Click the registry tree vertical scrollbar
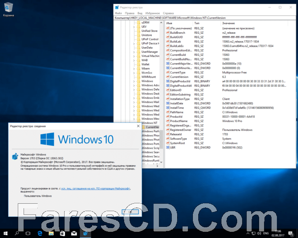This screenshot has height=238, width=298. click(x=161, y=139)
